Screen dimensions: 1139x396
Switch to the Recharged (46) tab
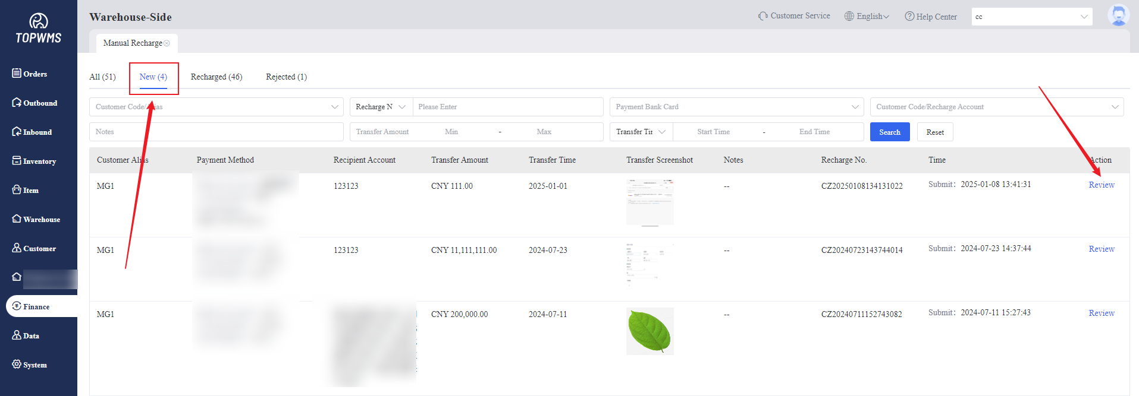[x=216, y=77]
